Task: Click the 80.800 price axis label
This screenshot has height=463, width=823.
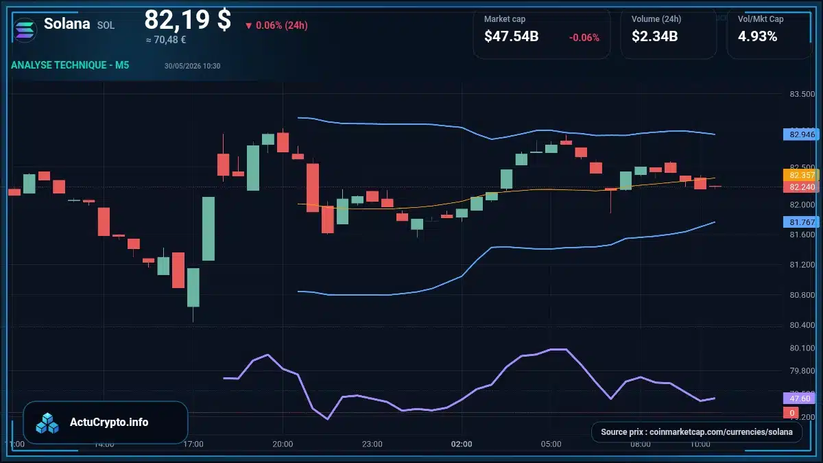Action: (802, 296)
